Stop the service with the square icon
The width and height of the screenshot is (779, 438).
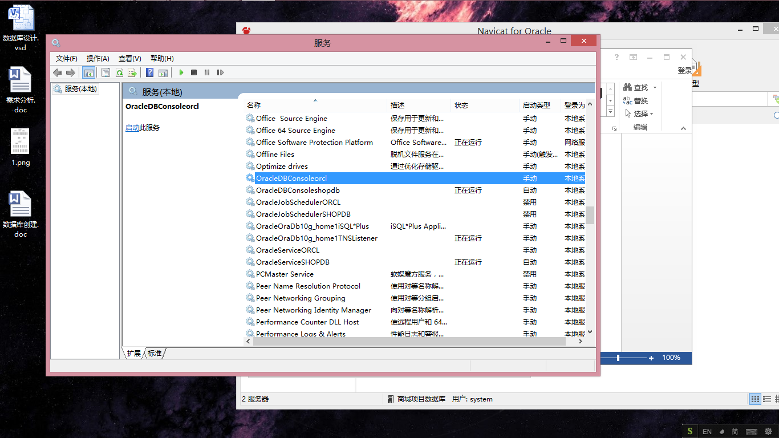(x=194, y=72)
